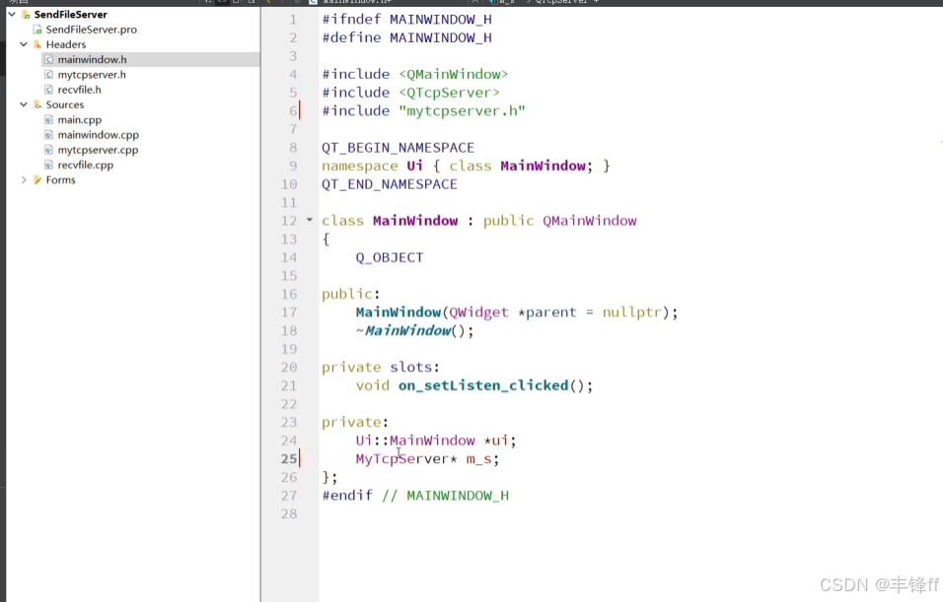
Task: Click '#define MAINWINDOW_H' in the editor
Action: coord(406,37)
